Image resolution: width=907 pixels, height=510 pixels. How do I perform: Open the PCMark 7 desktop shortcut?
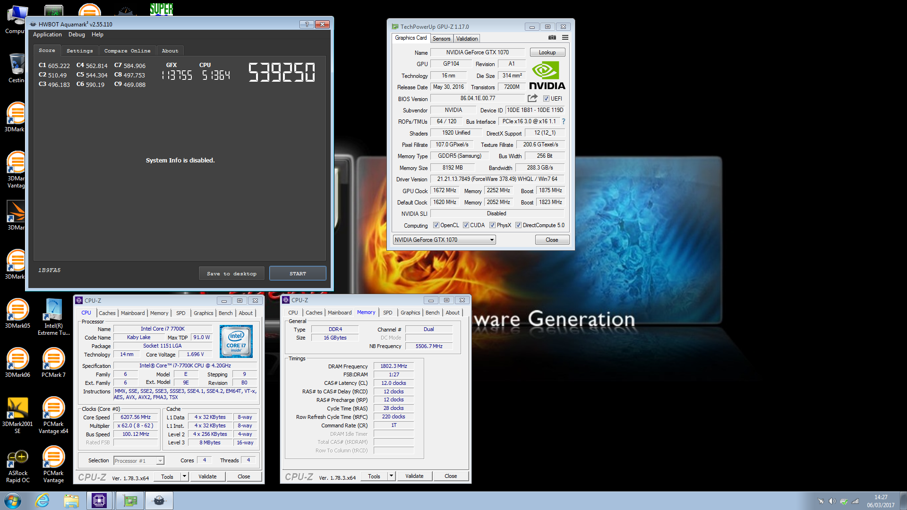[x=53, y=363]
